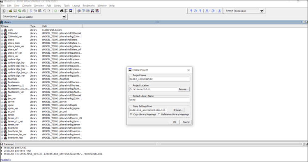The height and width of the screenshot is (162, 308).
Task: Expand the sv_std library node
Action: tap(2, 112)
